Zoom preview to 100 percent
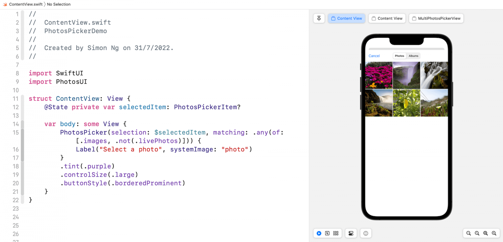503x242 pixels. [x=477, y=233]
